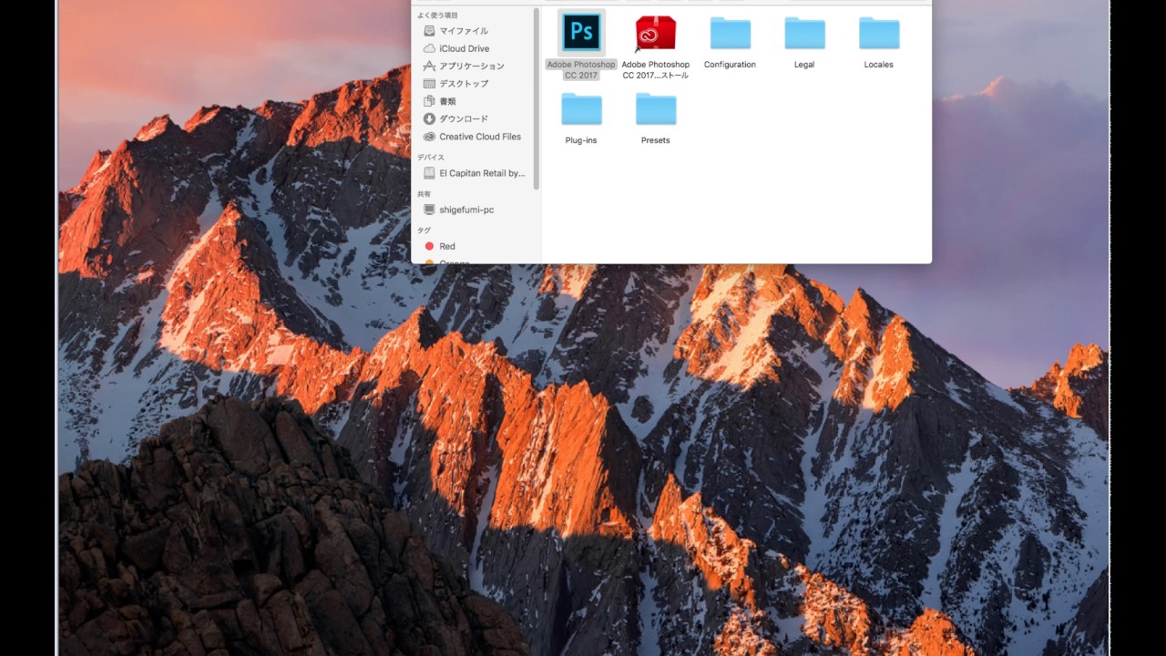Click the sidebar scrollbar
Viewport: 1166px width, 656px height.
(x=537, y=98)
